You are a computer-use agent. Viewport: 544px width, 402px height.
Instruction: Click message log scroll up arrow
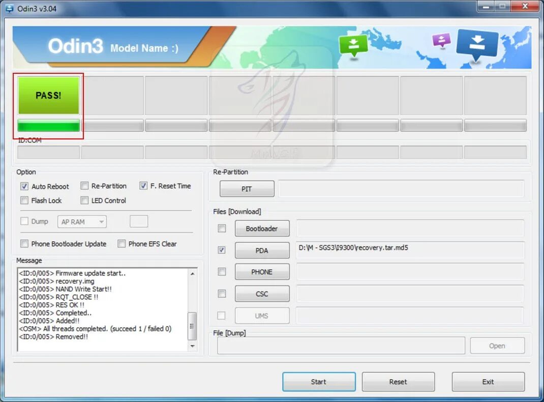[193, 274]
